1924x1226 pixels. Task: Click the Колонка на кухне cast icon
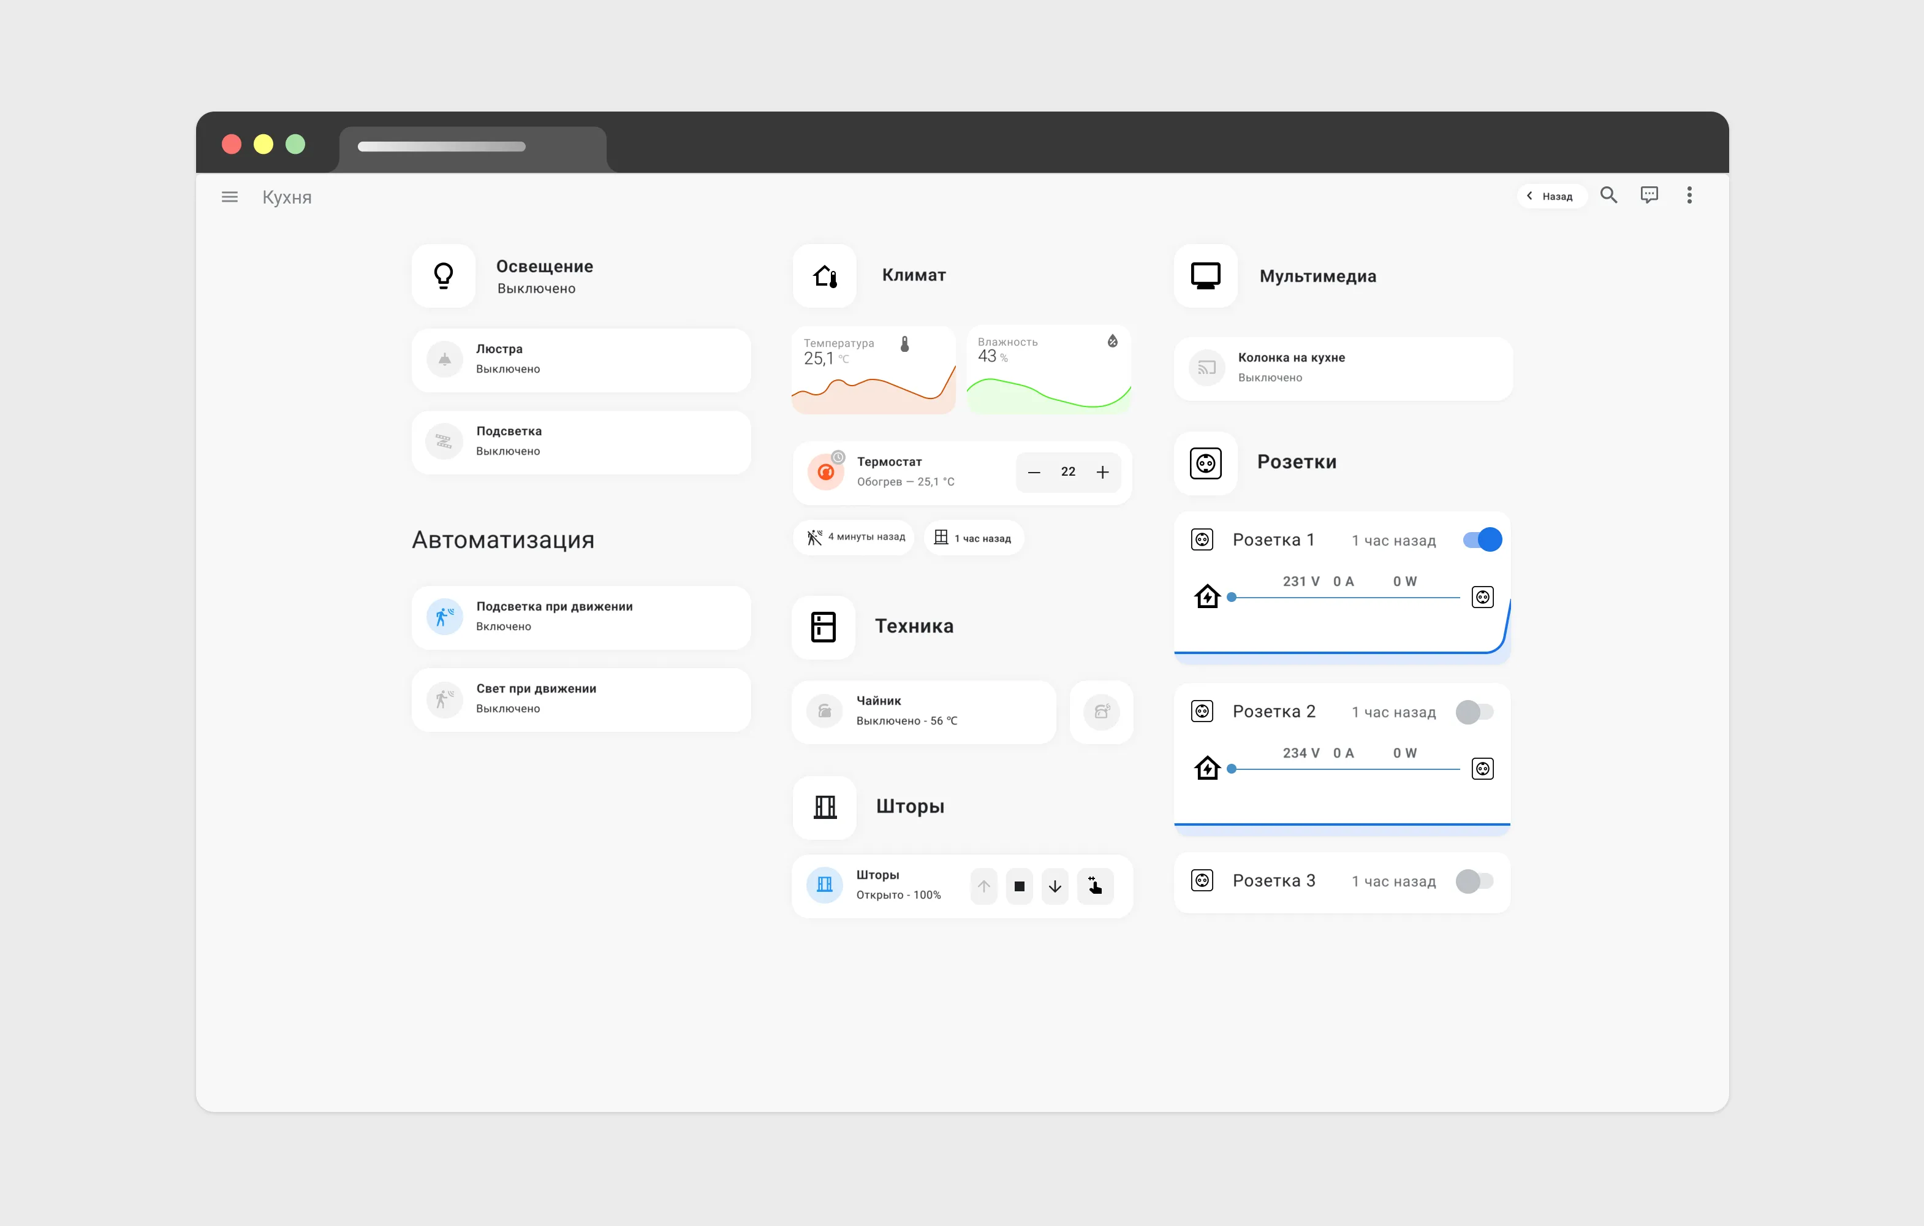(x=1207, y=368)
